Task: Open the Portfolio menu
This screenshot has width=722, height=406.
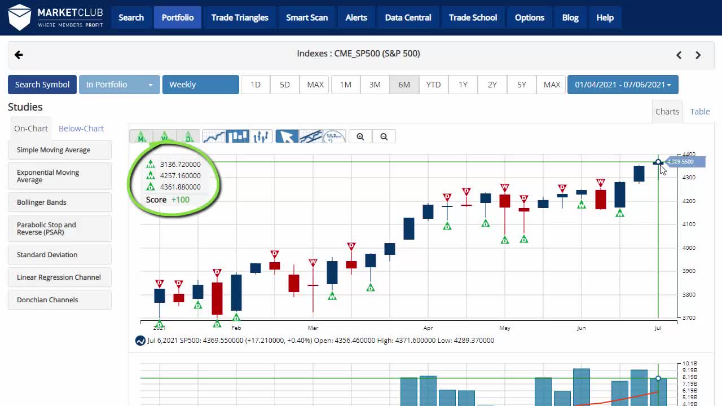Action: pyautogui.click(x=178, y=17)
